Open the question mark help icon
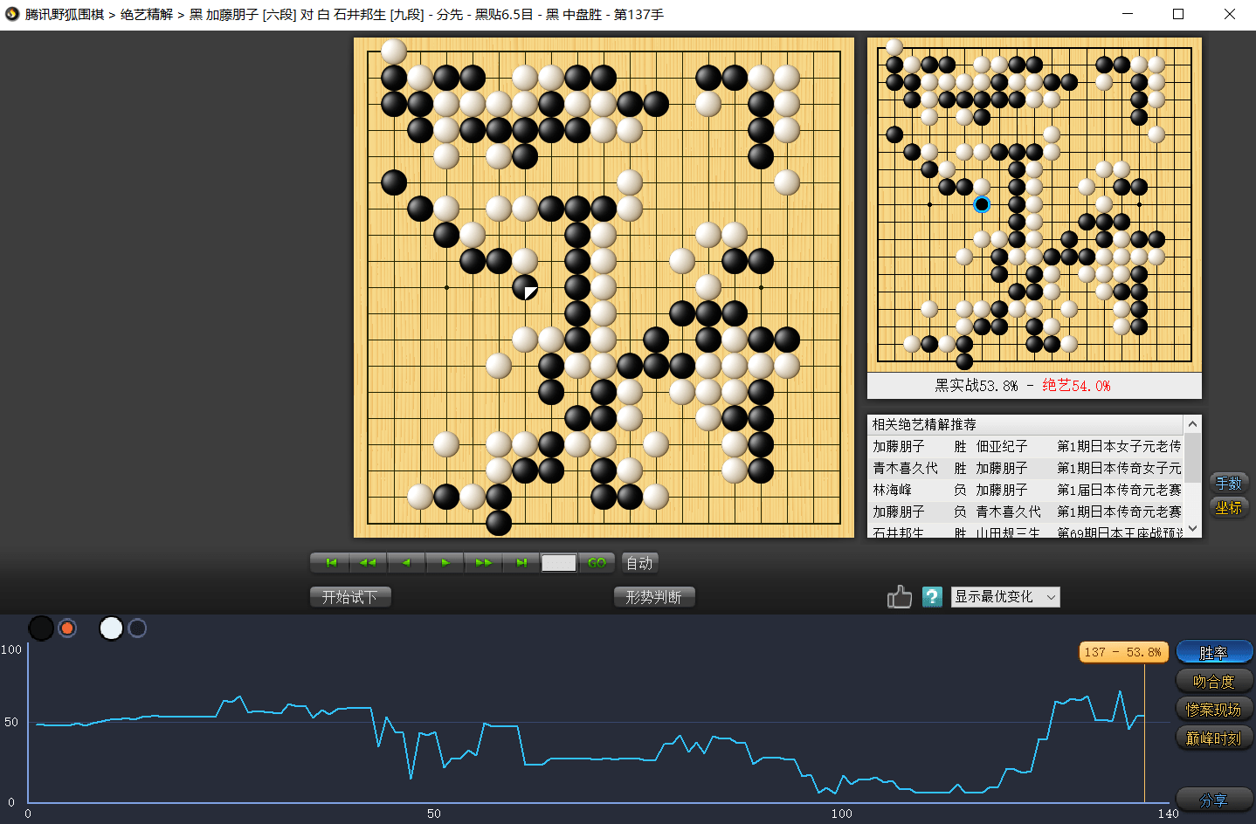 point(932,597)
